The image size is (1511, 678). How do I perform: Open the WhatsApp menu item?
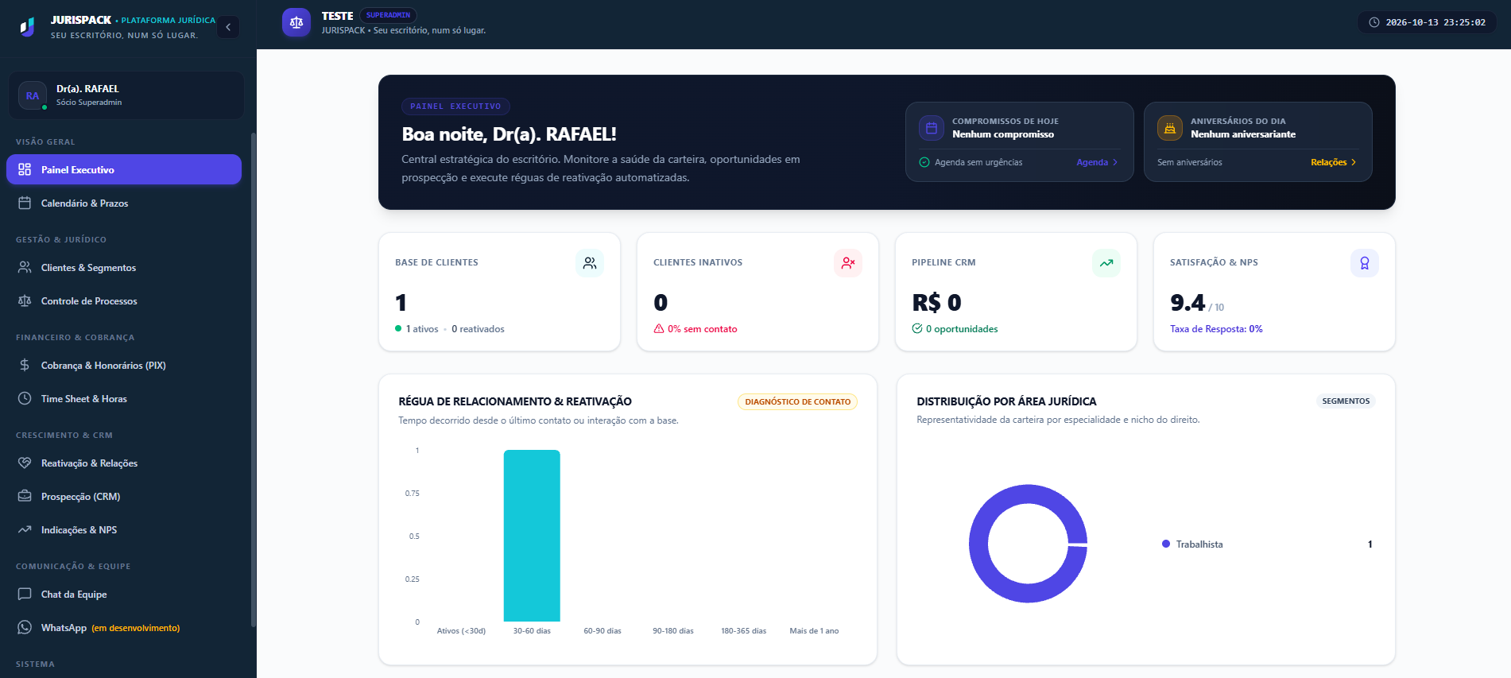(x=124, y=627)
